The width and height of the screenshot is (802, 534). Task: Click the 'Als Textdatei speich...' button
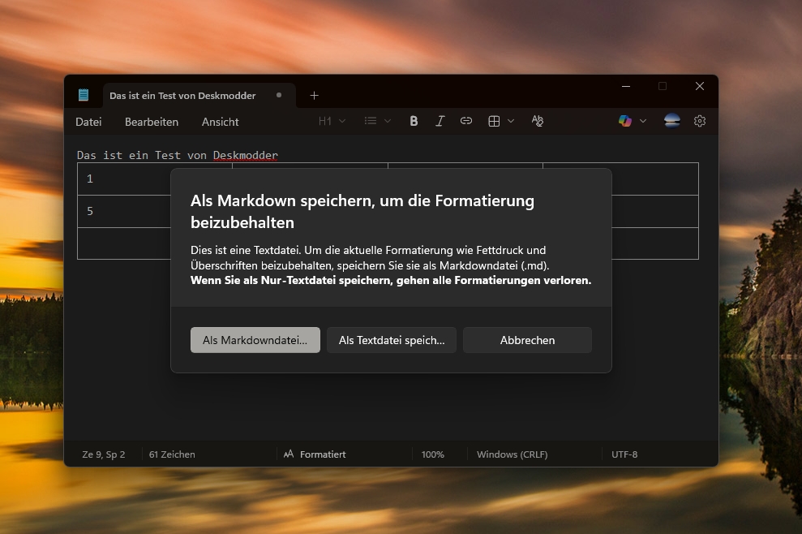pyautogui.click(x=392, y=340)
